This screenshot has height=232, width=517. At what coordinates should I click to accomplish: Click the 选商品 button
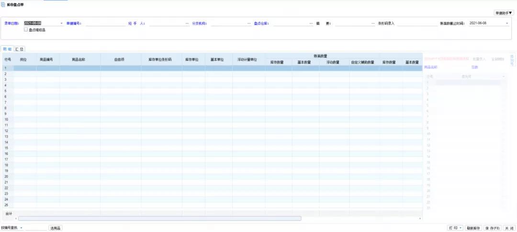pyautogui.click(x=56, y=228)
